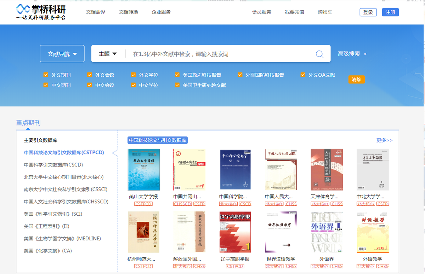
Task: Select 美国《化学文摘》(CA)
Action: (48, 251)
